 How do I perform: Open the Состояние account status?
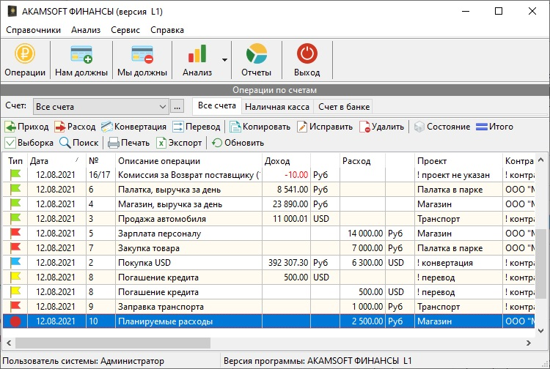[442, 127]
